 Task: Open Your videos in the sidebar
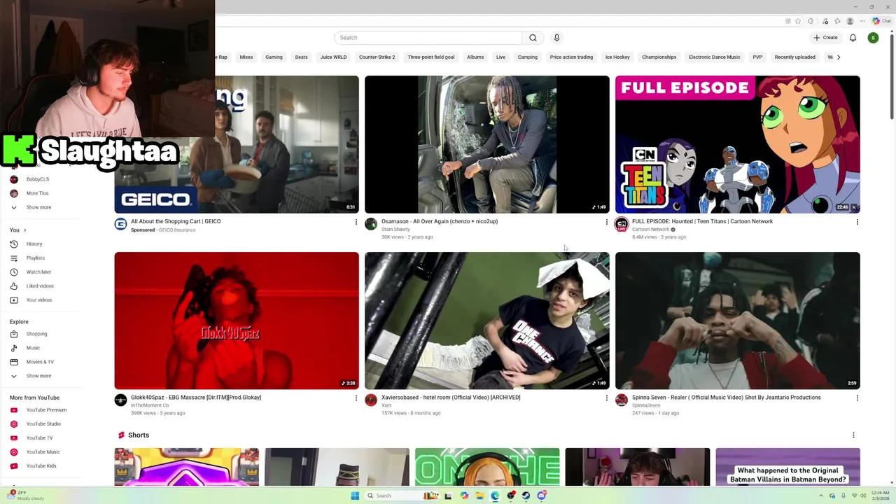pos(39,300)
